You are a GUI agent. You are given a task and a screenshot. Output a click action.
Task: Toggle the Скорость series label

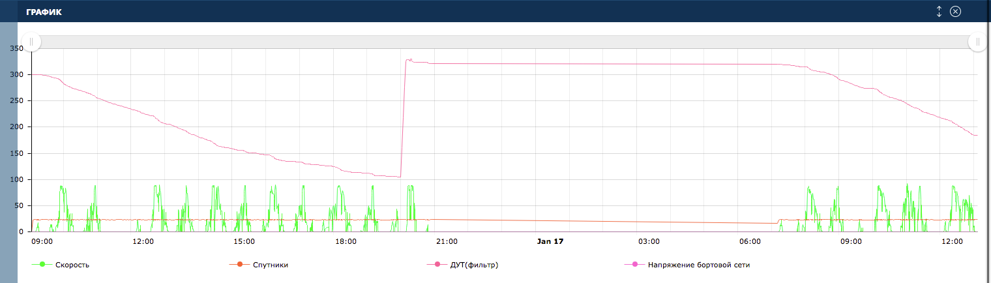72,265
